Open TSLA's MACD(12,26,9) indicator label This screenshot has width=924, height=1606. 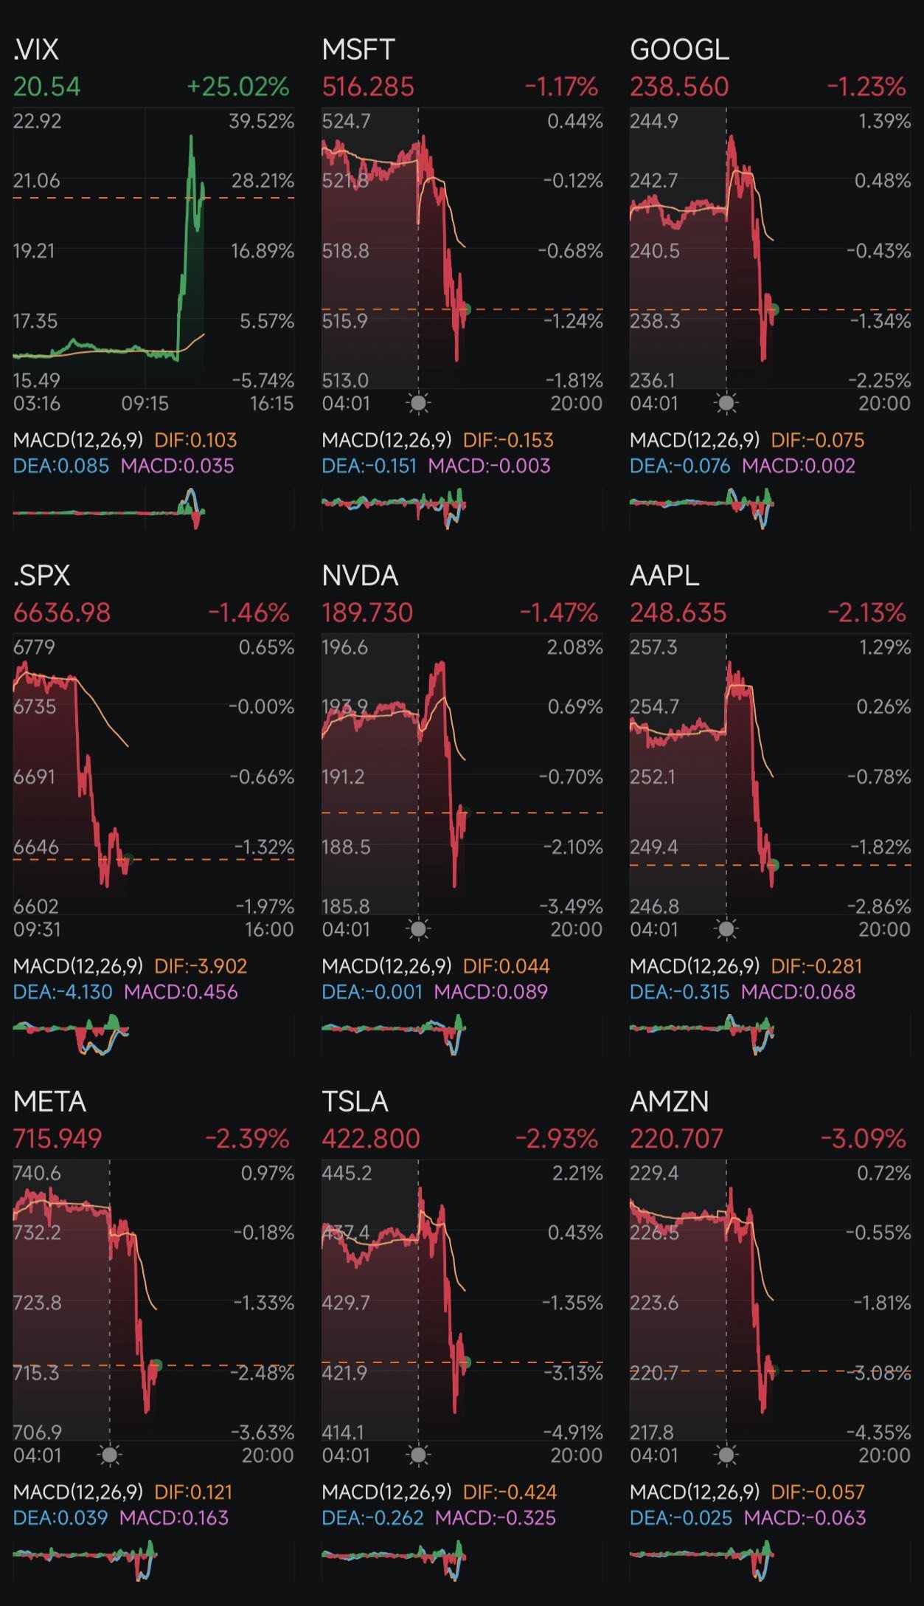pyautogui.click(x=386, y=1492)
